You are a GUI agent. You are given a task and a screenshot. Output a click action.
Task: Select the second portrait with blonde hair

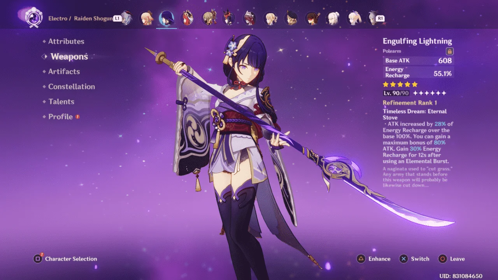pyautogui.click(x=146, y=18)
